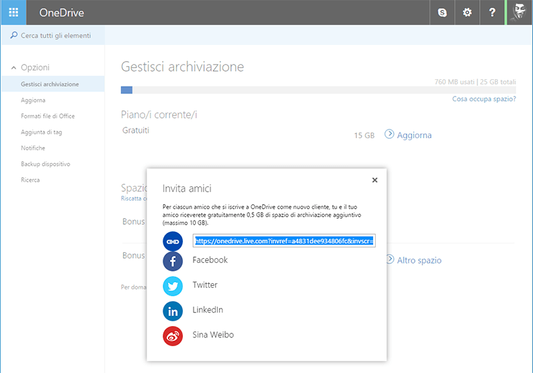Click the Twitter bird icon

point(173,286)
